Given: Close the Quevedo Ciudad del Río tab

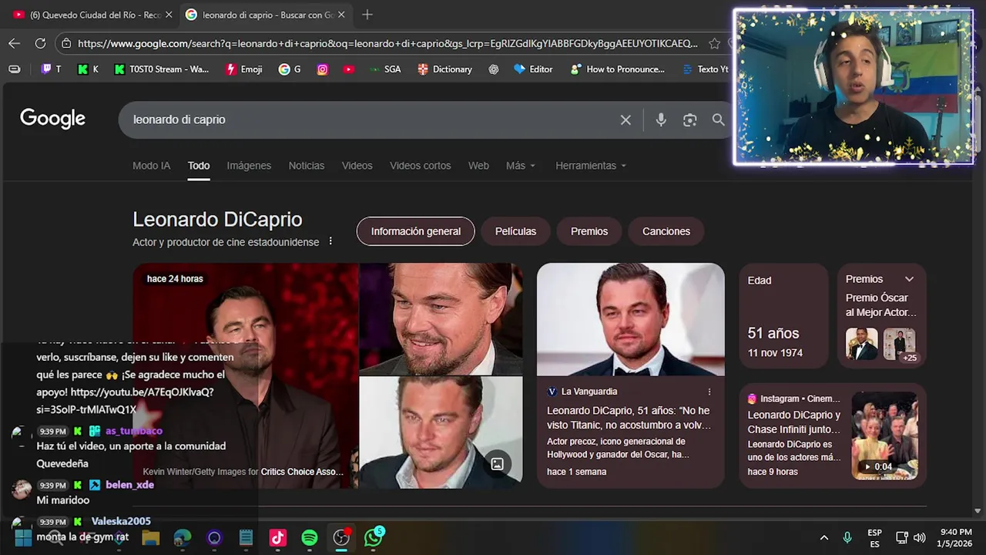Looking at the screenshot, I should pyautogui.click(x=169, y=15).
